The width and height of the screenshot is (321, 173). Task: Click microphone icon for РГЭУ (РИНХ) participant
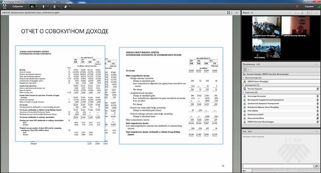tap(317, 111)
